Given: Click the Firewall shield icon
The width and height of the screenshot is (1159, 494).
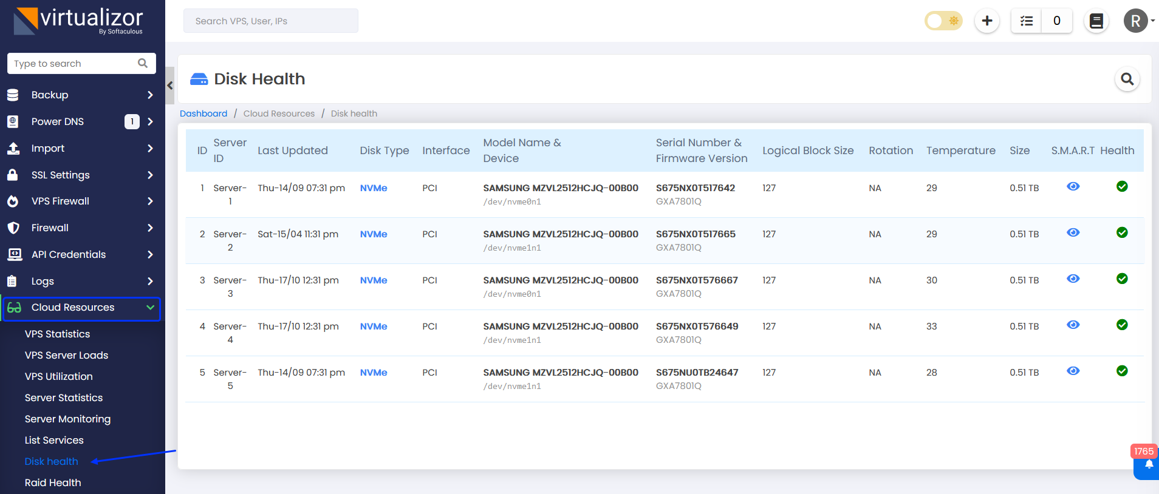Looking at the screenshot, I should coord(13,228).
